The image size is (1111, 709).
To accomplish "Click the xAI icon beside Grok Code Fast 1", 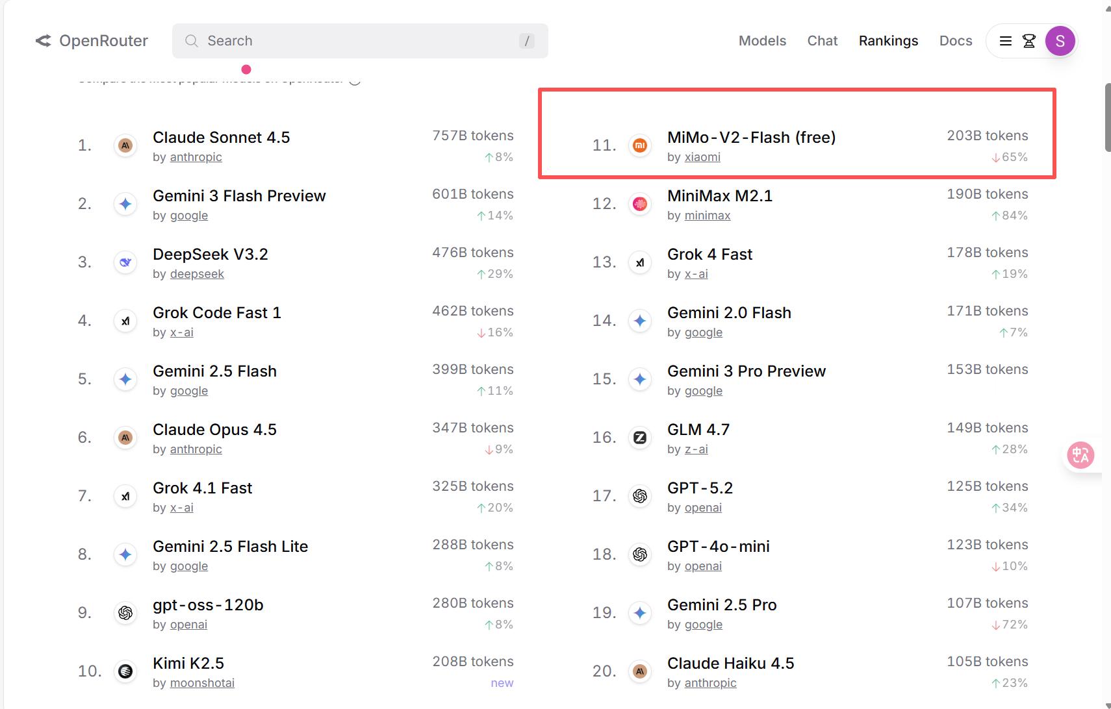I will (125, 321).
